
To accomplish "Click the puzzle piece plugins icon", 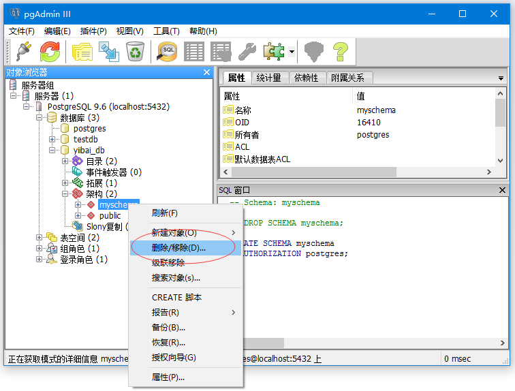I will (274, 52).
